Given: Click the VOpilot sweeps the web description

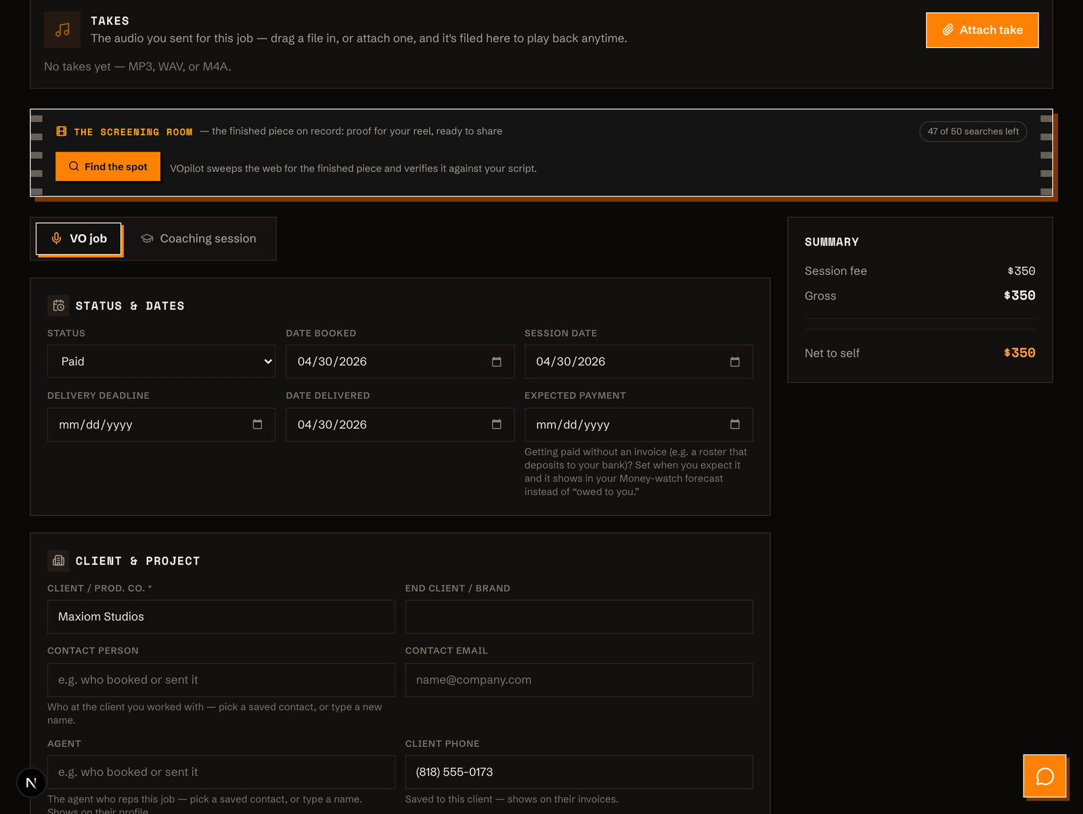Looking at the screenshot, I should (x=353, y=169).
